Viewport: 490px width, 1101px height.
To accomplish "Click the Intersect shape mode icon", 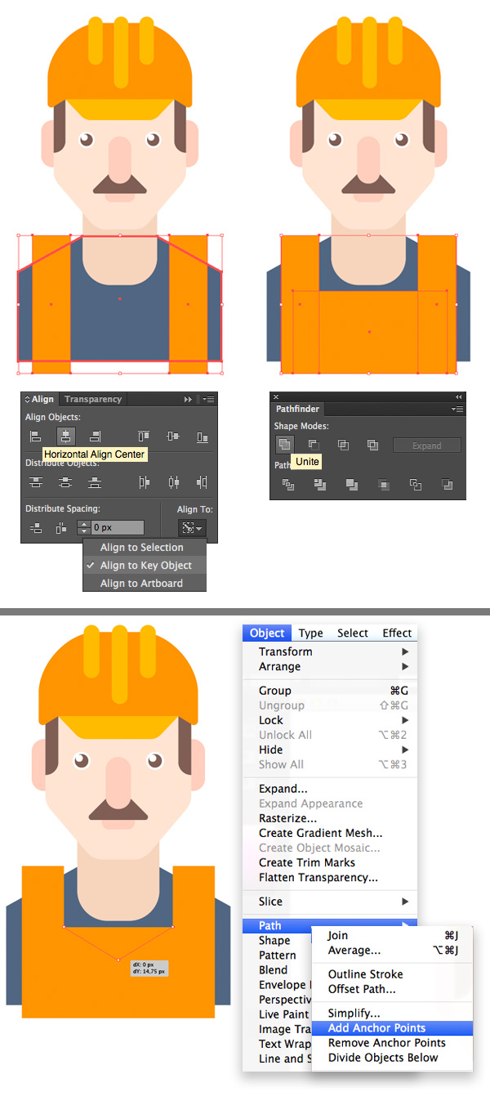I will 343,445.
